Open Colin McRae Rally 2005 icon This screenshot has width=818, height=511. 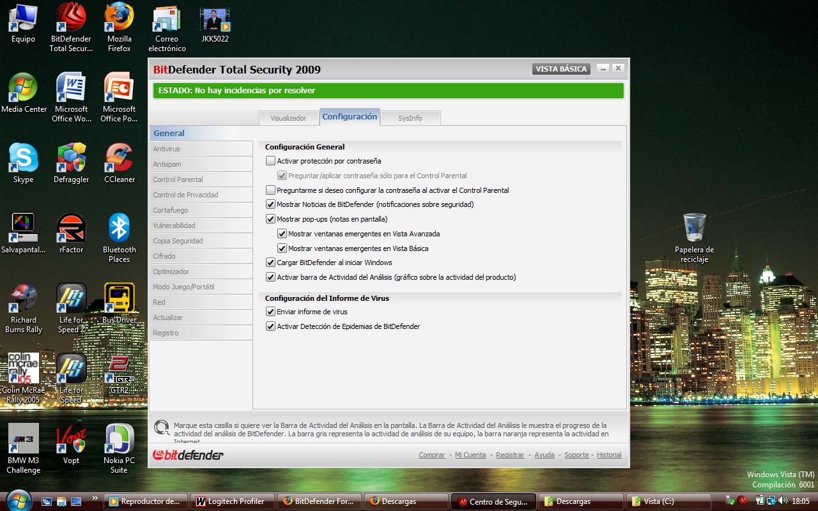[x=24, y=378]
